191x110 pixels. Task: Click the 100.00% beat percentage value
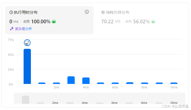[41, 22]
